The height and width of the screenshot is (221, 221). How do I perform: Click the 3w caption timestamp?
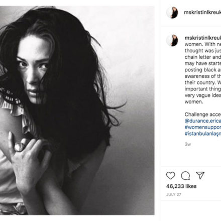188,144
